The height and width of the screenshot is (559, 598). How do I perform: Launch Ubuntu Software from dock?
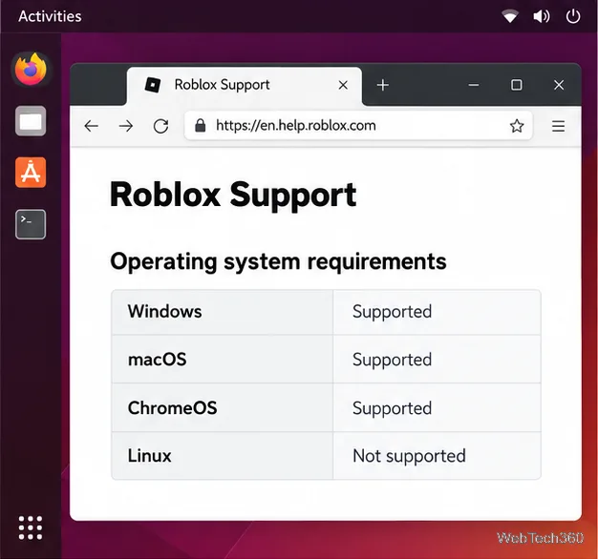tap(31, 173)
